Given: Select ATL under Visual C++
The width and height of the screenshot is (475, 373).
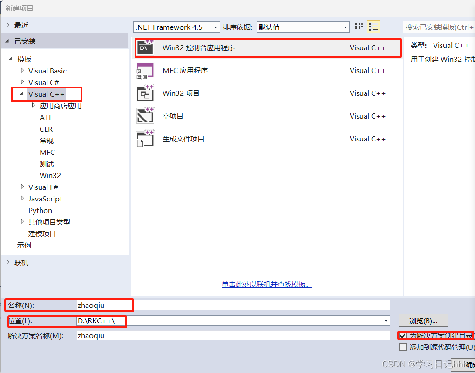Looking at the screenshot, I should point(46,117).
